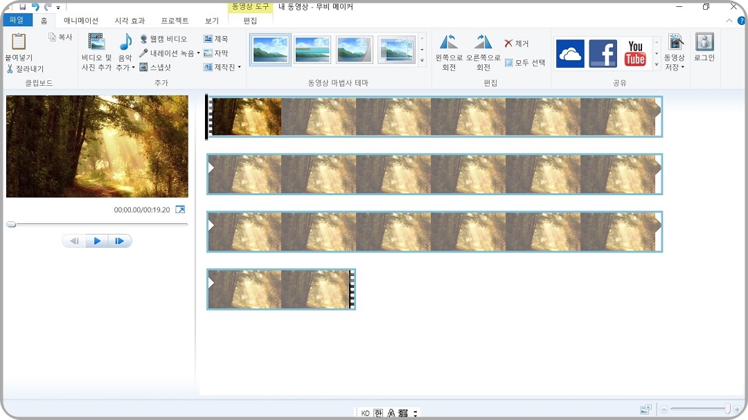748x420 pixels.
Task: Select the third AutoMovie theme thumbnail
Action: click(x=355, y=50)
